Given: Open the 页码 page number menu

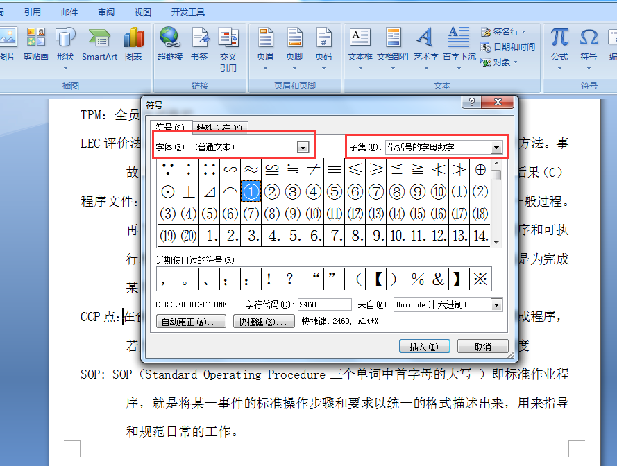Looking at the screenshot, I should click(323, 49).
